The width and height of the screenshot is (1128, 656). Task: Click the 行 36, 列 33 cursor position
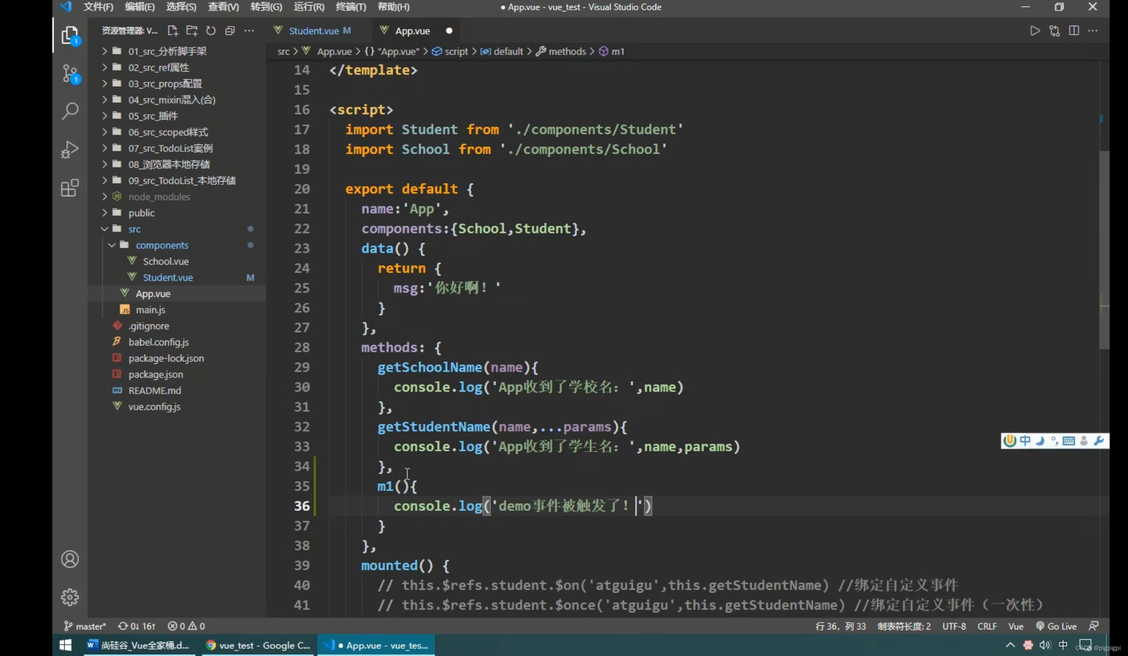(840, 626)
